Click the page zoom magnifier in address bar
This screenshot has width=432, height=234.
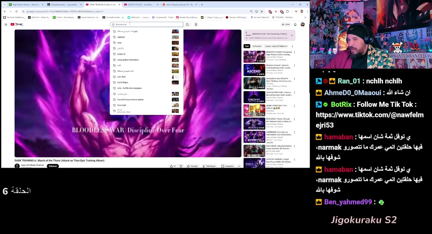[251, 11]
